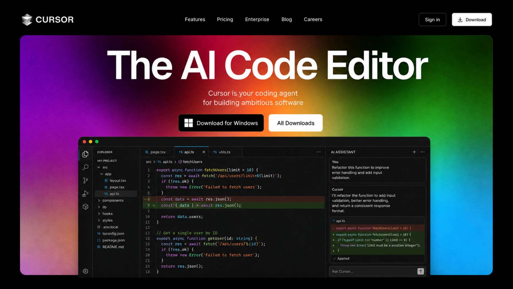Collapse the app folder chevron
This screenshot has width=513, height=289.
pos(102,174)
